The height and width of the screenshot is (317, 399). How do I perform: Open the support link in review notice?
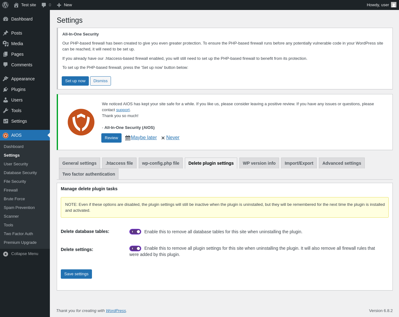[x=123, y=110]
